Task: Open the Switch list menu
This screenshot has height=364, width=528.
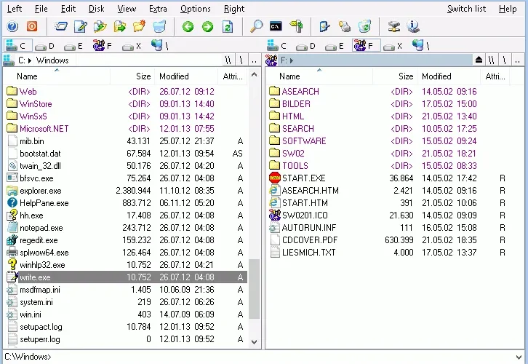Action: tap(466, 9)
